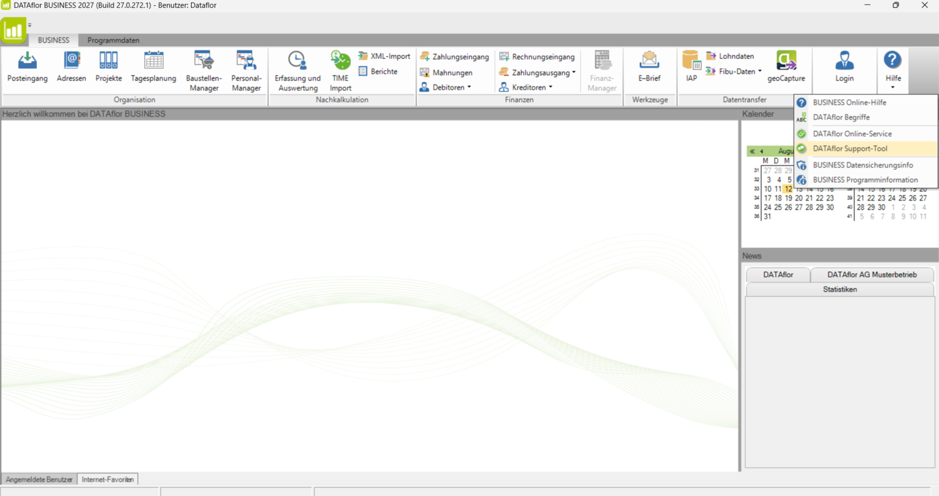Select day 3 in calendar week 32
This screenshot has width=939, height=496.
(x=769, y=180)
